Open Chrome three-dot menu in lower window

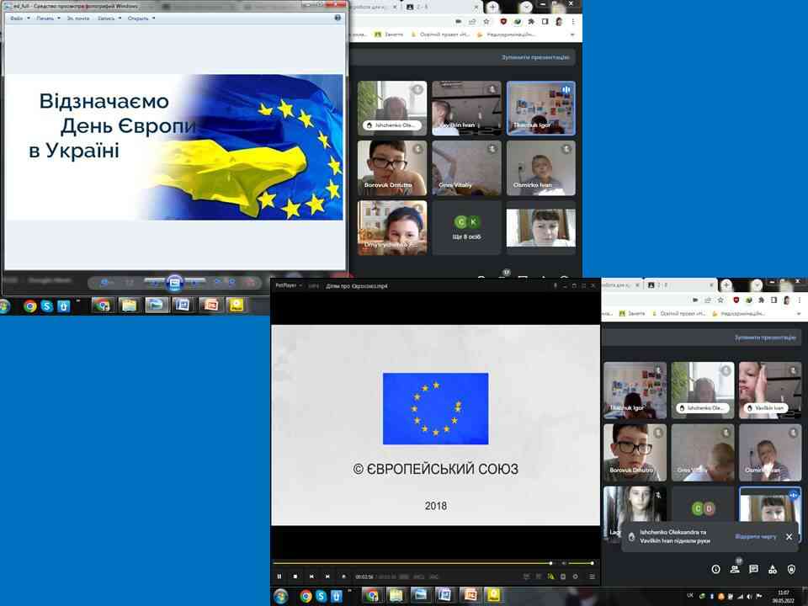pos(800,300)
